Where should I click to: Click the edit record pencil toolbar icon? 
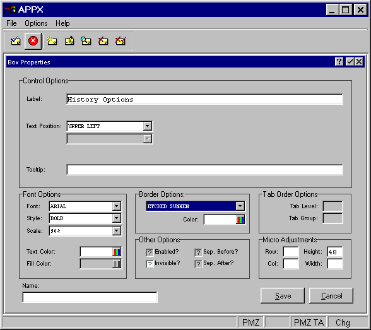(x=69, y=41)
